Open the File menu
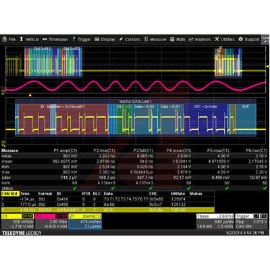This screenshot has height=270, width=270. coord(9,39)
